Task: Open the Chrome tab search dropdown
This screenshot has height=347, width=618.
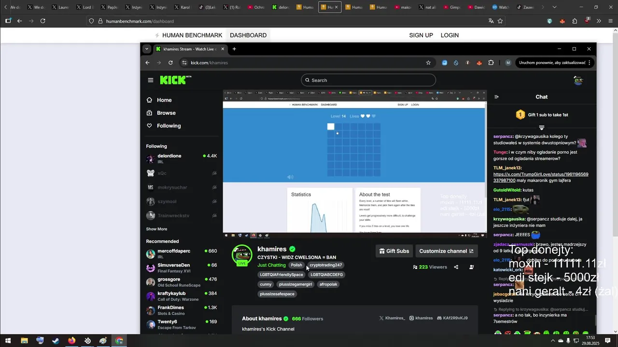Action: (147, 49)
